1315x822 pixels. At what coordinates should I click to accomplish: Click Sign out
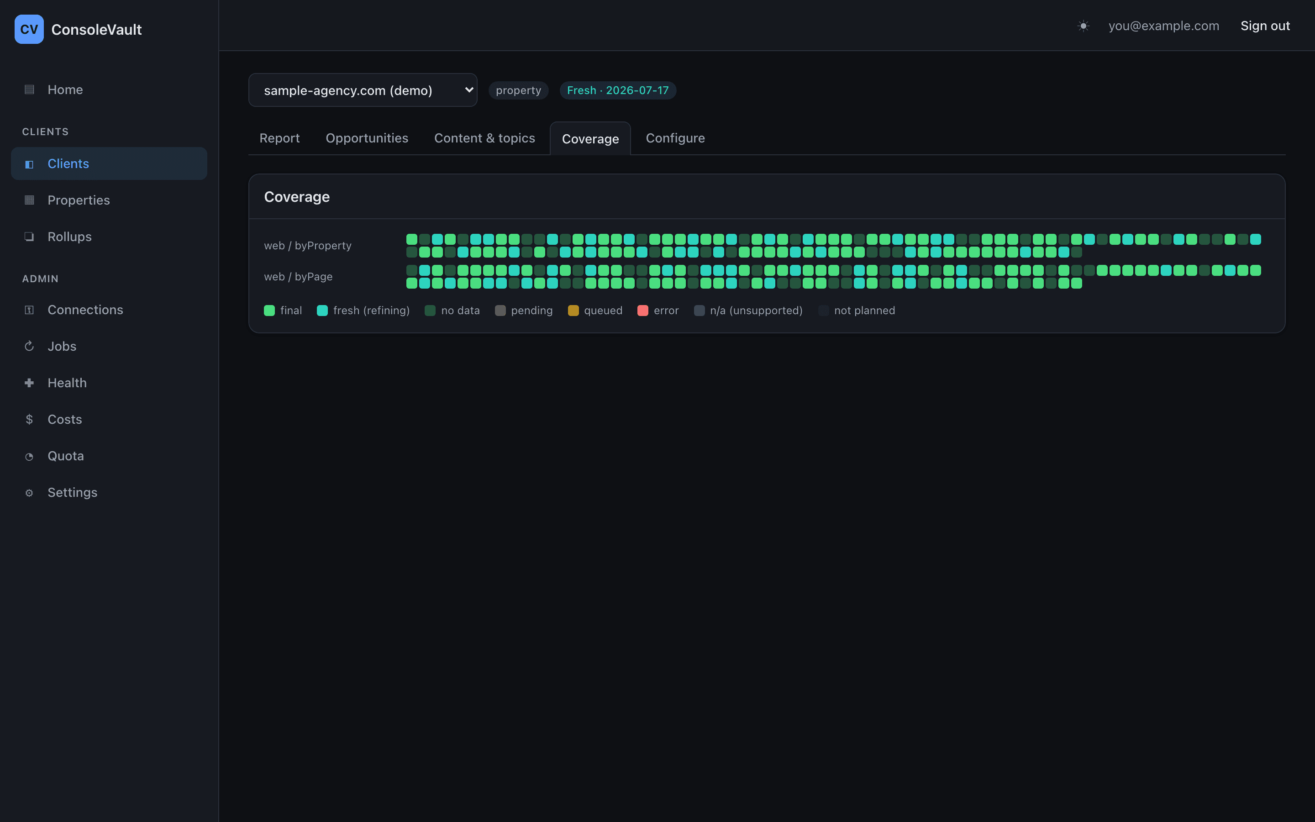click(1265, 26)
